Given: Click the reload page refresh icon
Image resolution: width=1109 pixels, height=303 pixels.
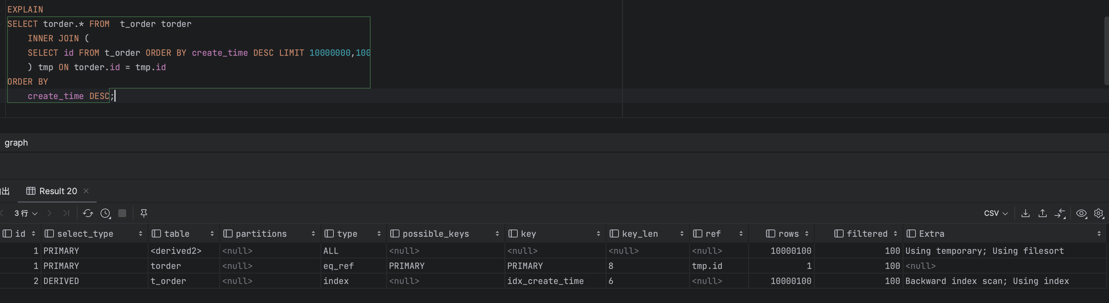Looking at the screenshot, I should pos(88,213).
